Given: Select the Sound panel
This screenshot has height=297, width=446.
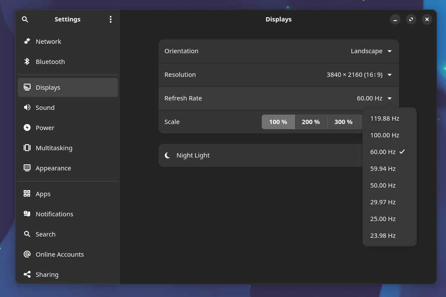Looking at the screenshot, I should point(68,107).
